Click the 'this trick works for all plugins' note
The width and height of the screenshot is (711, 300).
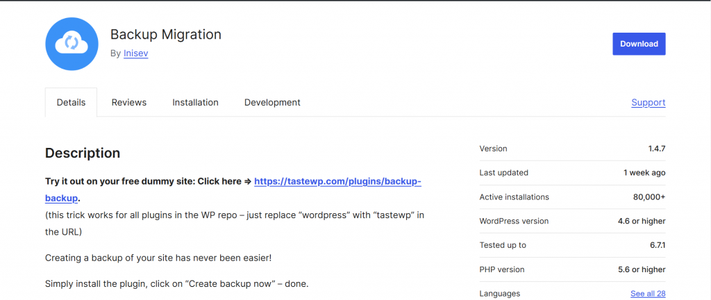tap(235, 224)
